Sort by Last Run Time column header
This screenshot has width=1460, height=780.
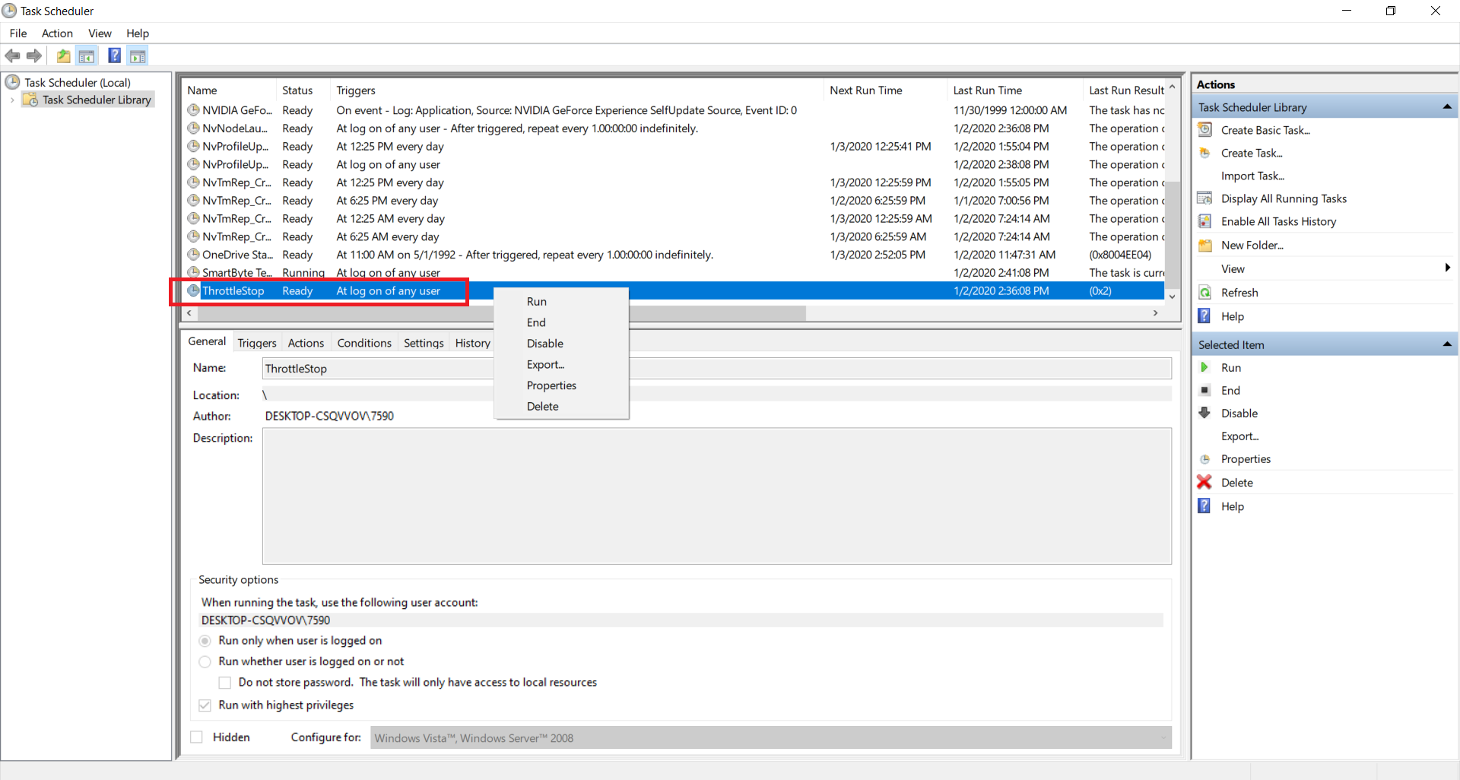click(x=1014, y=90)
